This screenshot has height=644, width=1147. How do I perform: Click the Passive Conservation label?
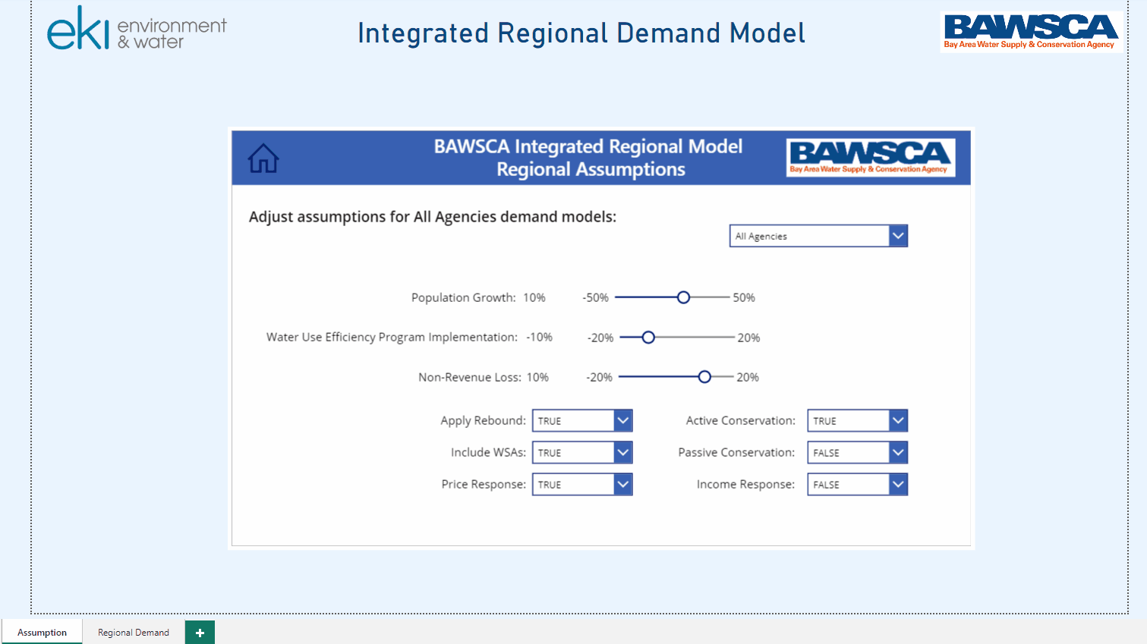[x=736, y=452]
